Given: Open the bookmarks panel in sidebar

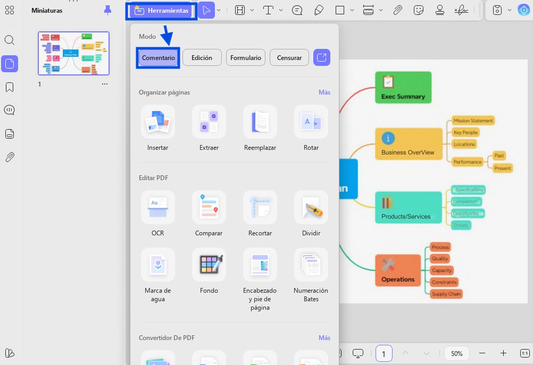Looking at the screenshot, I should 10,87.
